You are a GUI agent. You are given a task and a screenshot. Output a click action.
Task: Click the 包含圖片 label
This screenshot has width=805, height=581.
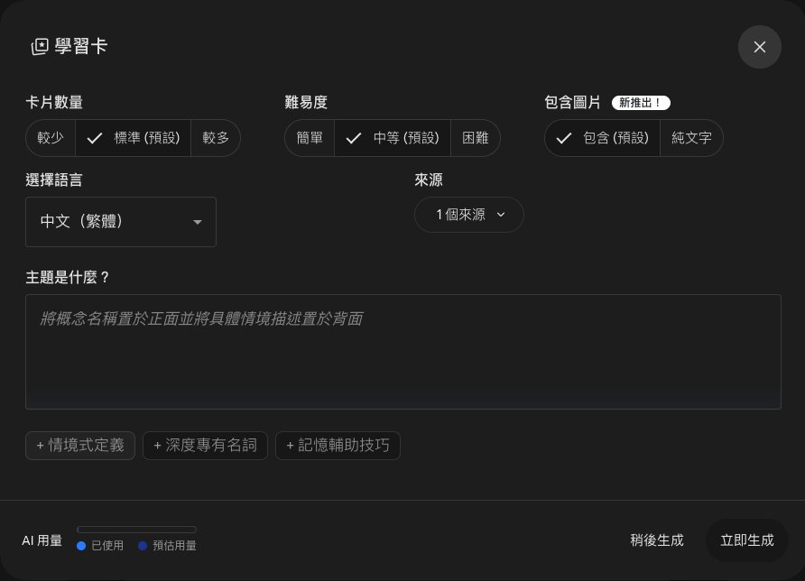572,102
